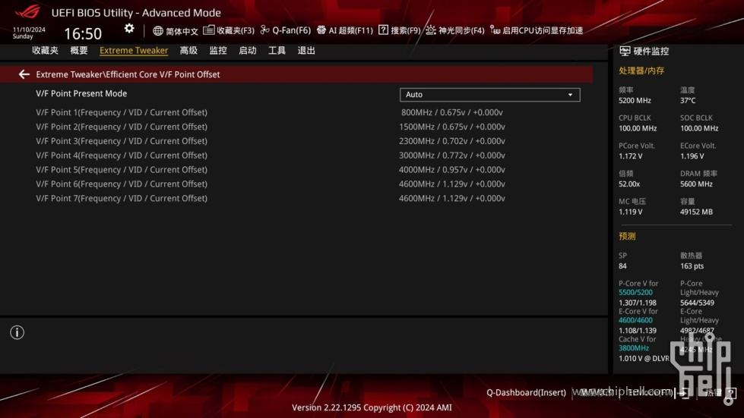Click the V/F Point Present Mode label
The height and width of the screenshot is (418, 744).
click(x=81, y=94)
